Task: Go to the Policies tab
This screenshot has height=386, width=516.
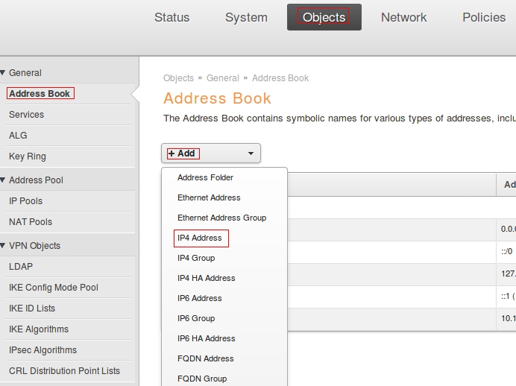Action: click(483, 17)
